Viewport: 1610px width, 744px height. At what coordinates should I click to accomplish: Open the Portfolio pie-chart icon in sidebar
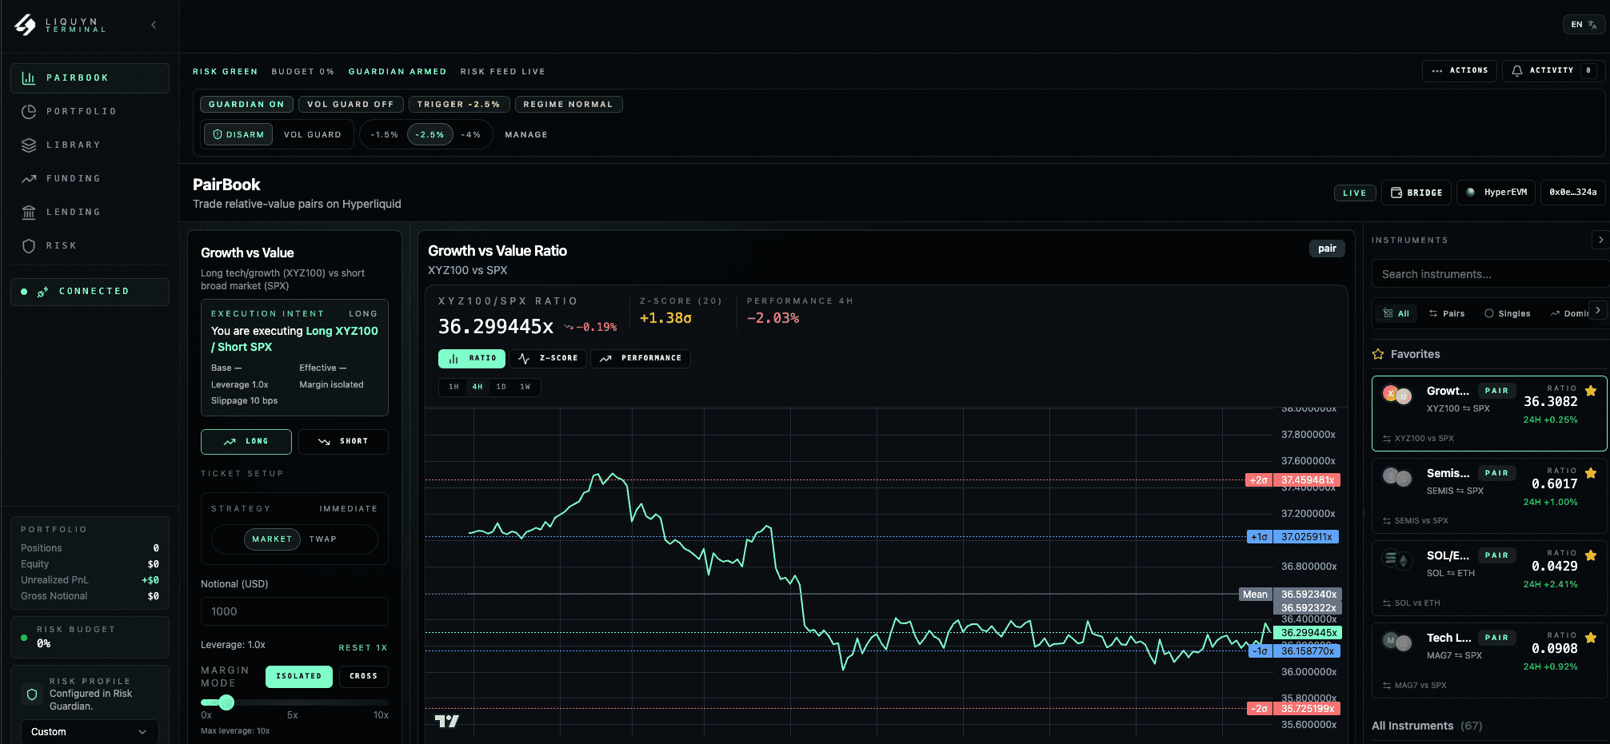29,112
